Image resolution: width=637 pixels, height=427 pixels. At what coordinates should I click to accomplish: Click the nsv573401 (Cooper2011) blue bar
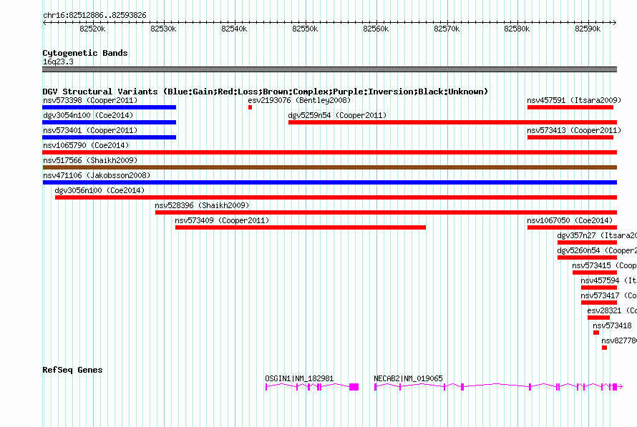coord(110,137)
